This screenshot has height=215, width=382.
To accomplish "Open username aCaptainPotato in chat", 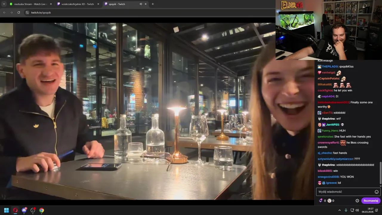I will (329, 79).
